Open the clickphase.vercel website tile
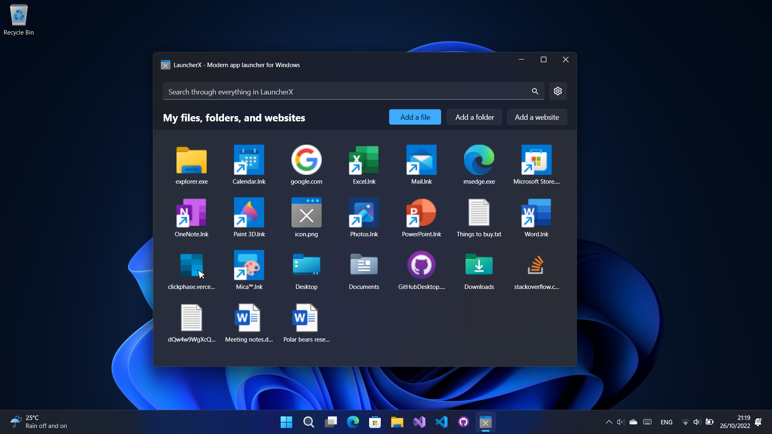The image size is (772, 434). click(191, 270)
